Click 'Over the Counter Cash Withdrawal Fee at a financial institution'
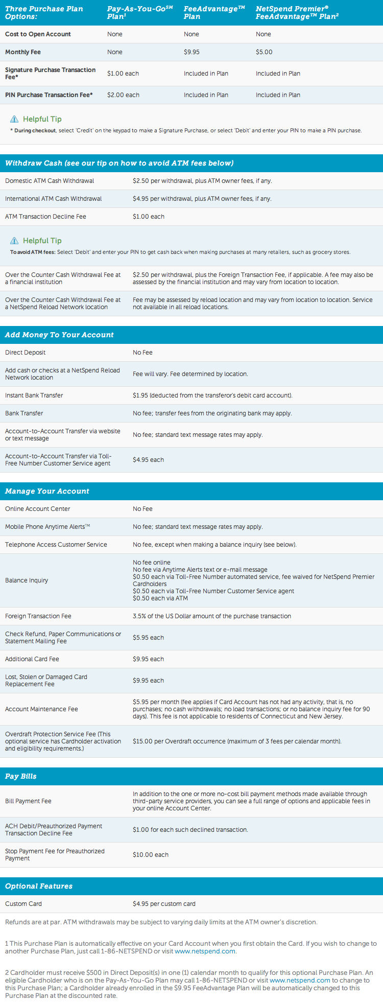The width and height of the screenshot is (383, 1003). pyautogui.click(x=63, y=278)
